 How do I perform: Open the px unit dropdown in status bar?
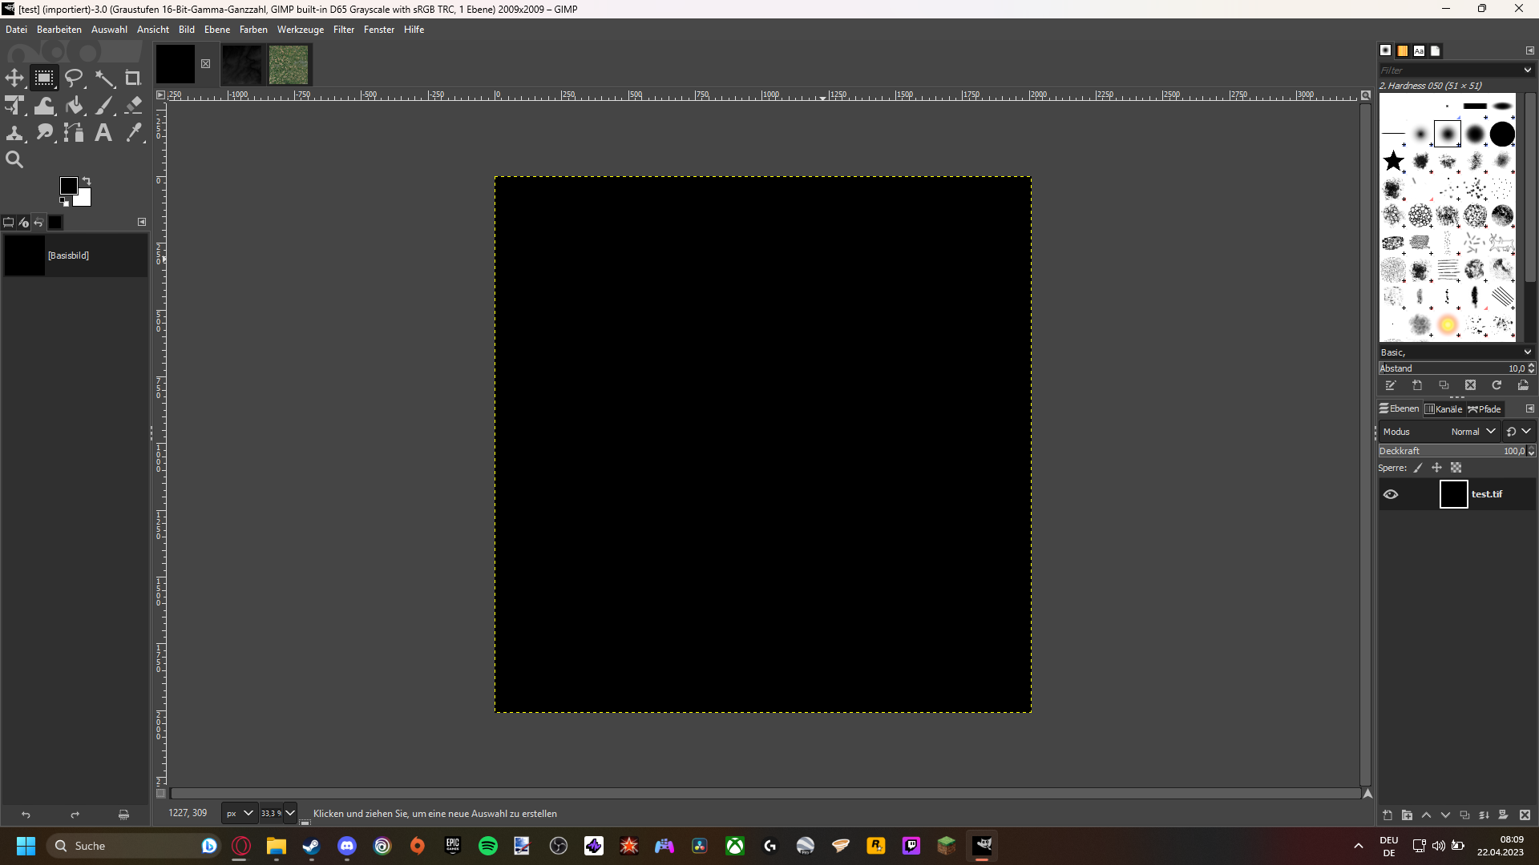[239, 813]
